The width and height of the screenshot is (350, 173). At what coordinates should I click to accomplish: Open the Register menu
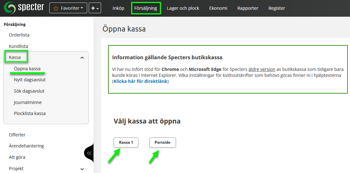277,8
